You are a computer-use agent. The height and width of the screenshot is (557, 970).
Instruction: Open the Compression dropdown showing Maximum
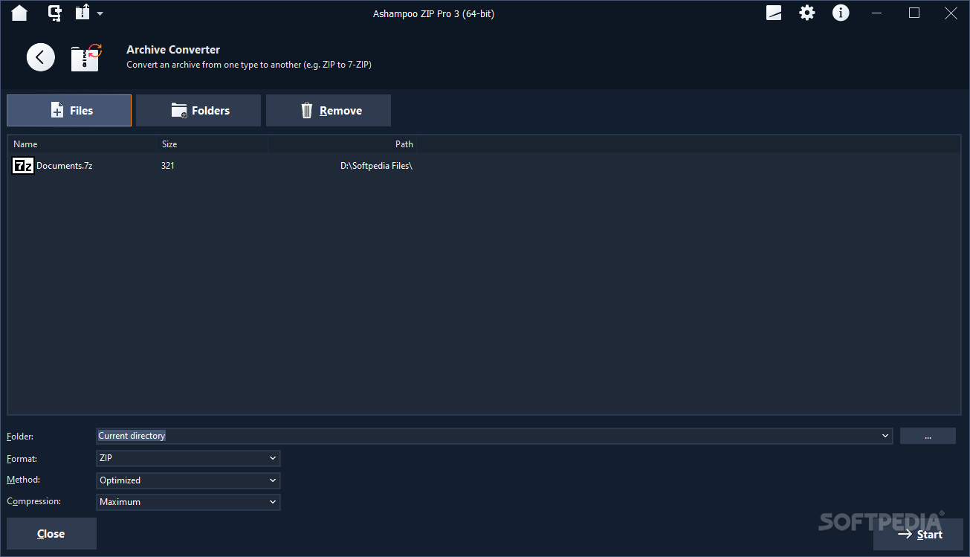click(x=188, y=502)
